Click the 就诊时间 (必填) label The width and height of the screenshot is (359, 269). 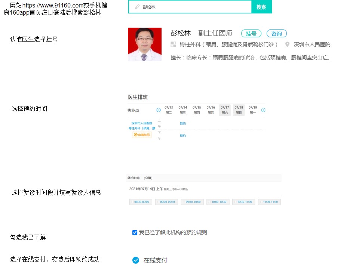point(140,178)
